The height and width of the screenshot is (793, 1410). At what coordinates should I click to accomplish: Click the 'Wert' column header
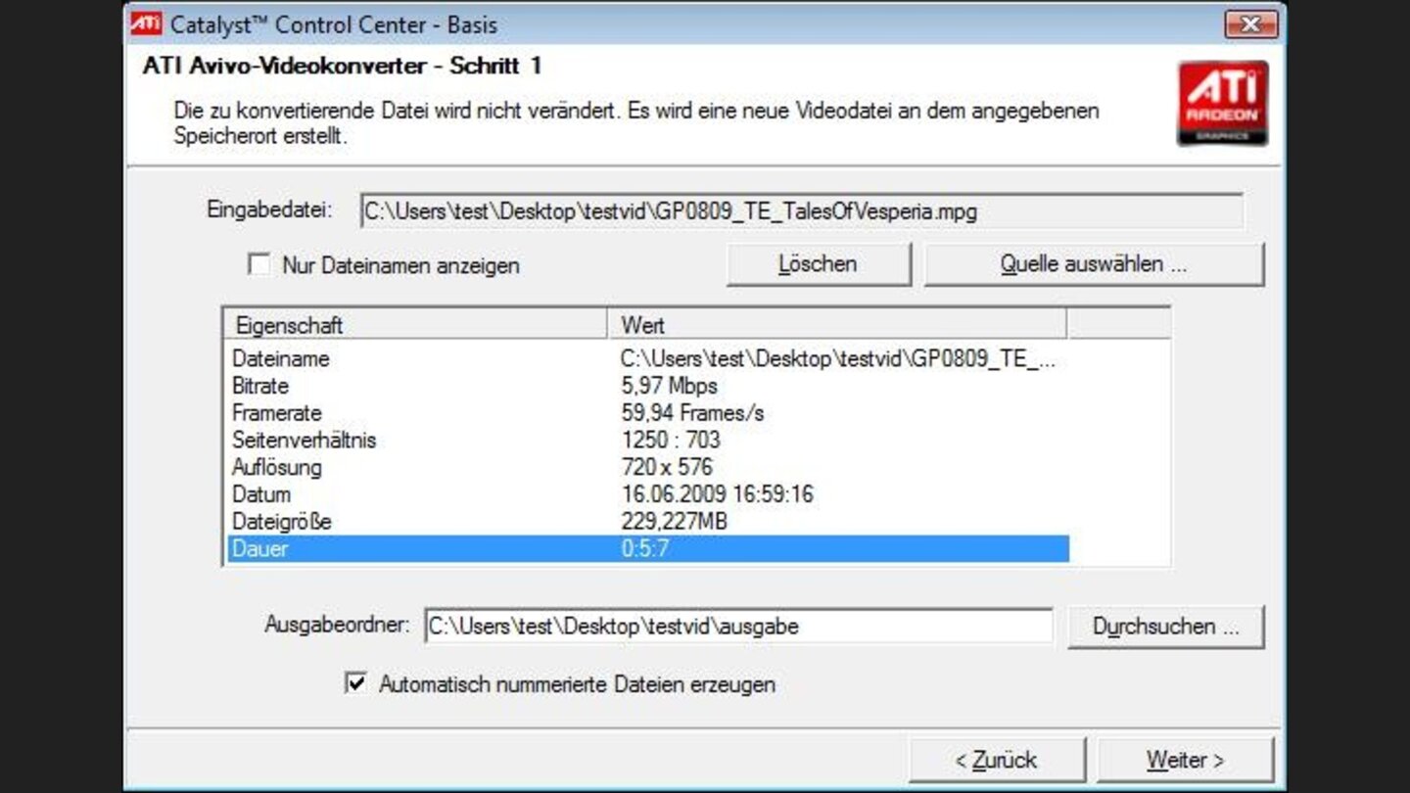[x=837, y=325]
